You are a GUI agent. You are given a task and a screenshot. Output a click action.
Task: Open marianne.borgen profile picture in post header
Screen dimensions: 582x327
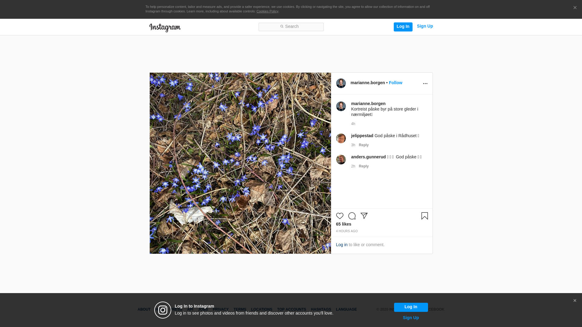pos(341,83)
